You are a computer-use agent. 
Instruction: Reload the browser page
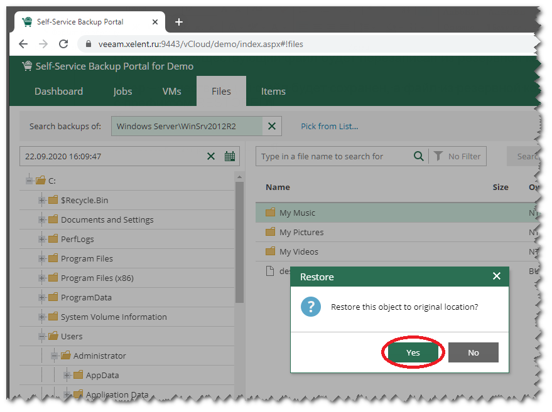pos(63,44)
